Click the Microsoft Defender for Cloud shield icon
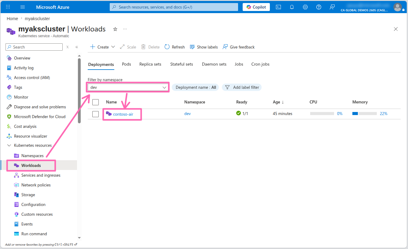 click(9, 117)
